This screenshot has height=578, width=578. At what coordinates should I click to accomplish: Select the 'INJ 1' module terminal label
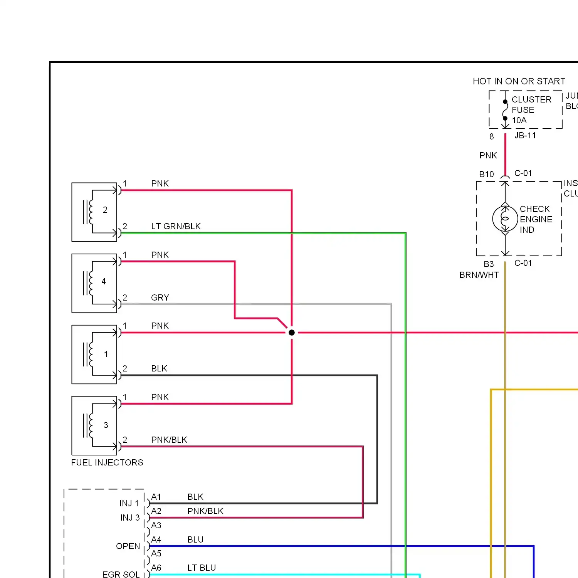click(129, 503)
